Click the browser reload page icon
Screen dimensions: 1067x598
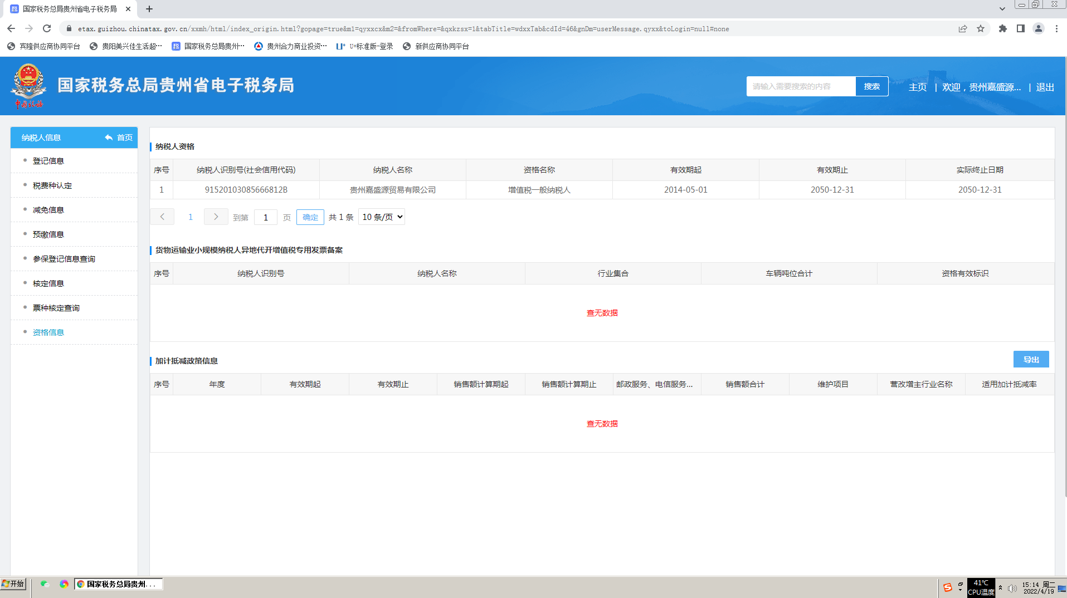(x=47, y=28)
